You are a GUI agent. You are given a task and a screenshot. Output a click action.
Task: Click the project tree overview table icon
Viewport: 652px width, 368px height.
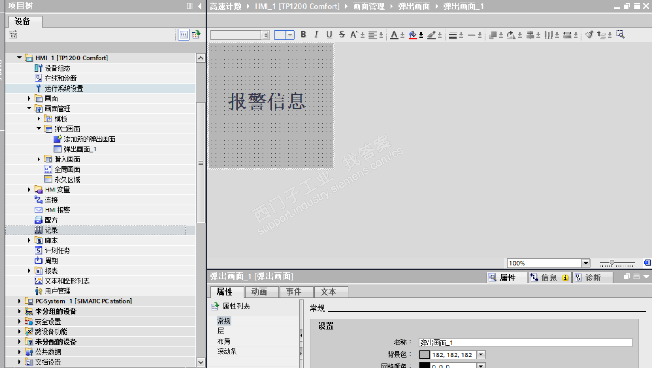pyautogui.click(x=183, y=35)
